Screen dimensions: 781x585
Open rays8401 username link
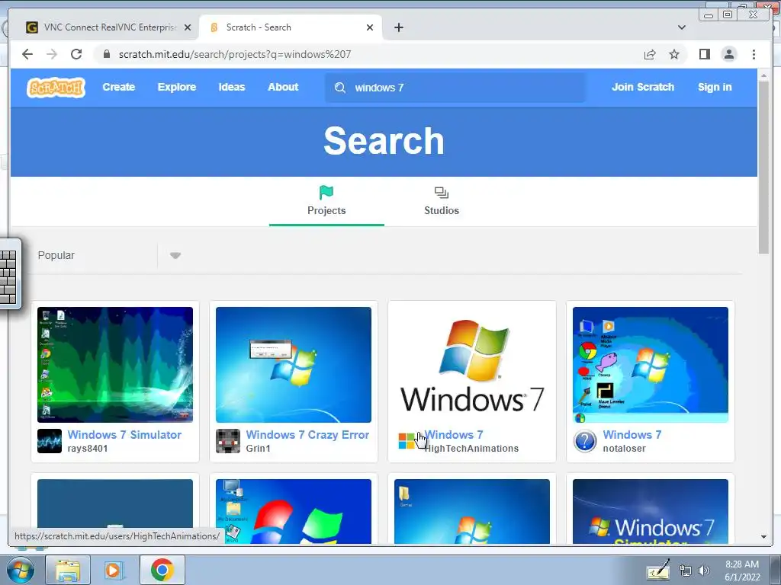coord(88,449)
